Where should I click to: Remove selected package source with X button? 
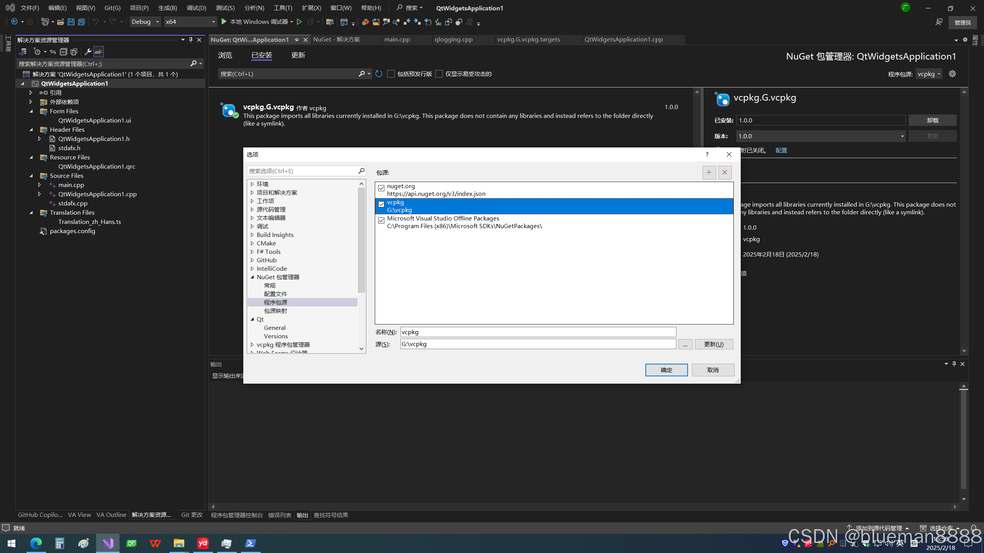click(x=725, y=172)
